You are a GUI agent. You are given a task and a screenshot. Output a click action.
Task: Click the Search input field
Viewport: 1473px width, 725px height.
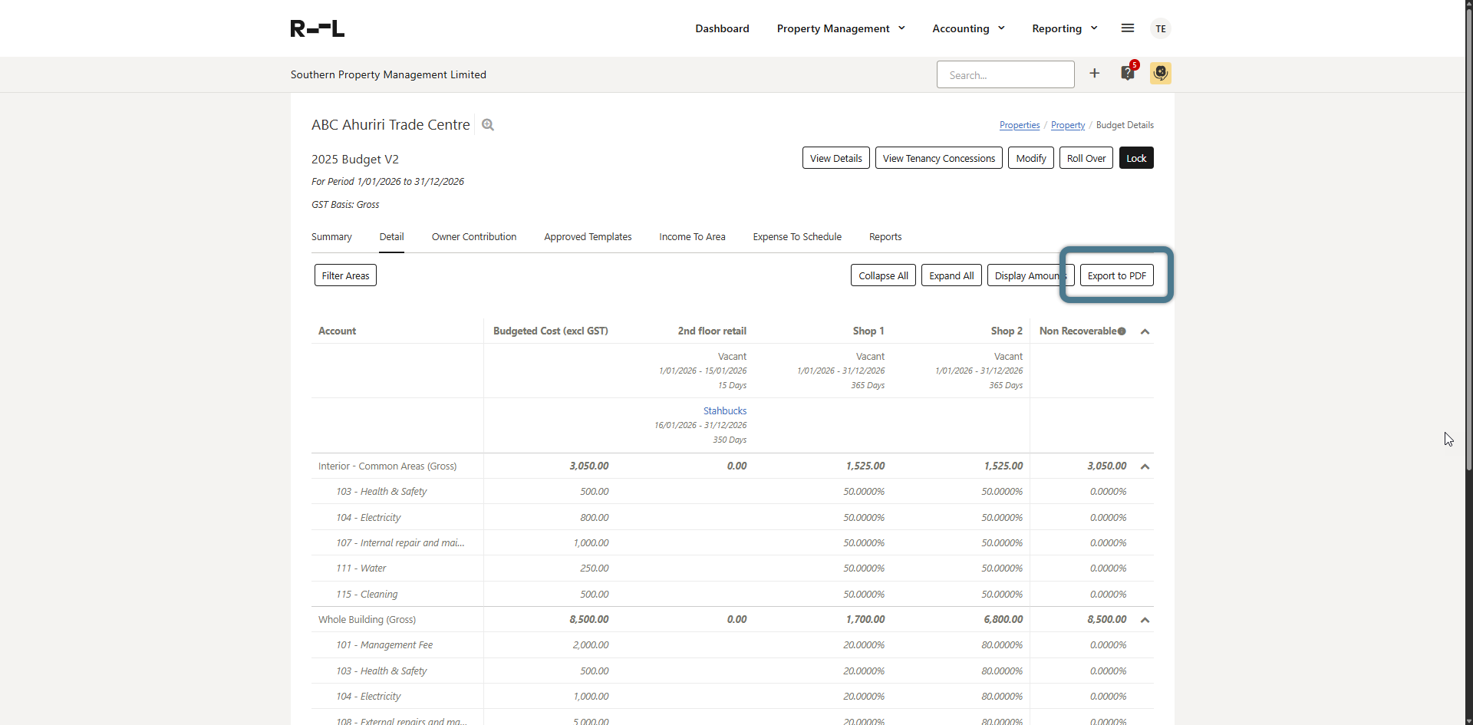tap(1005, 75)
